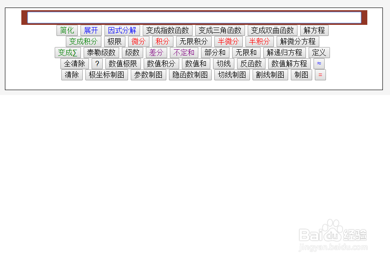Click the 数值解方程 button
The image size is (390, 261).
289,64
